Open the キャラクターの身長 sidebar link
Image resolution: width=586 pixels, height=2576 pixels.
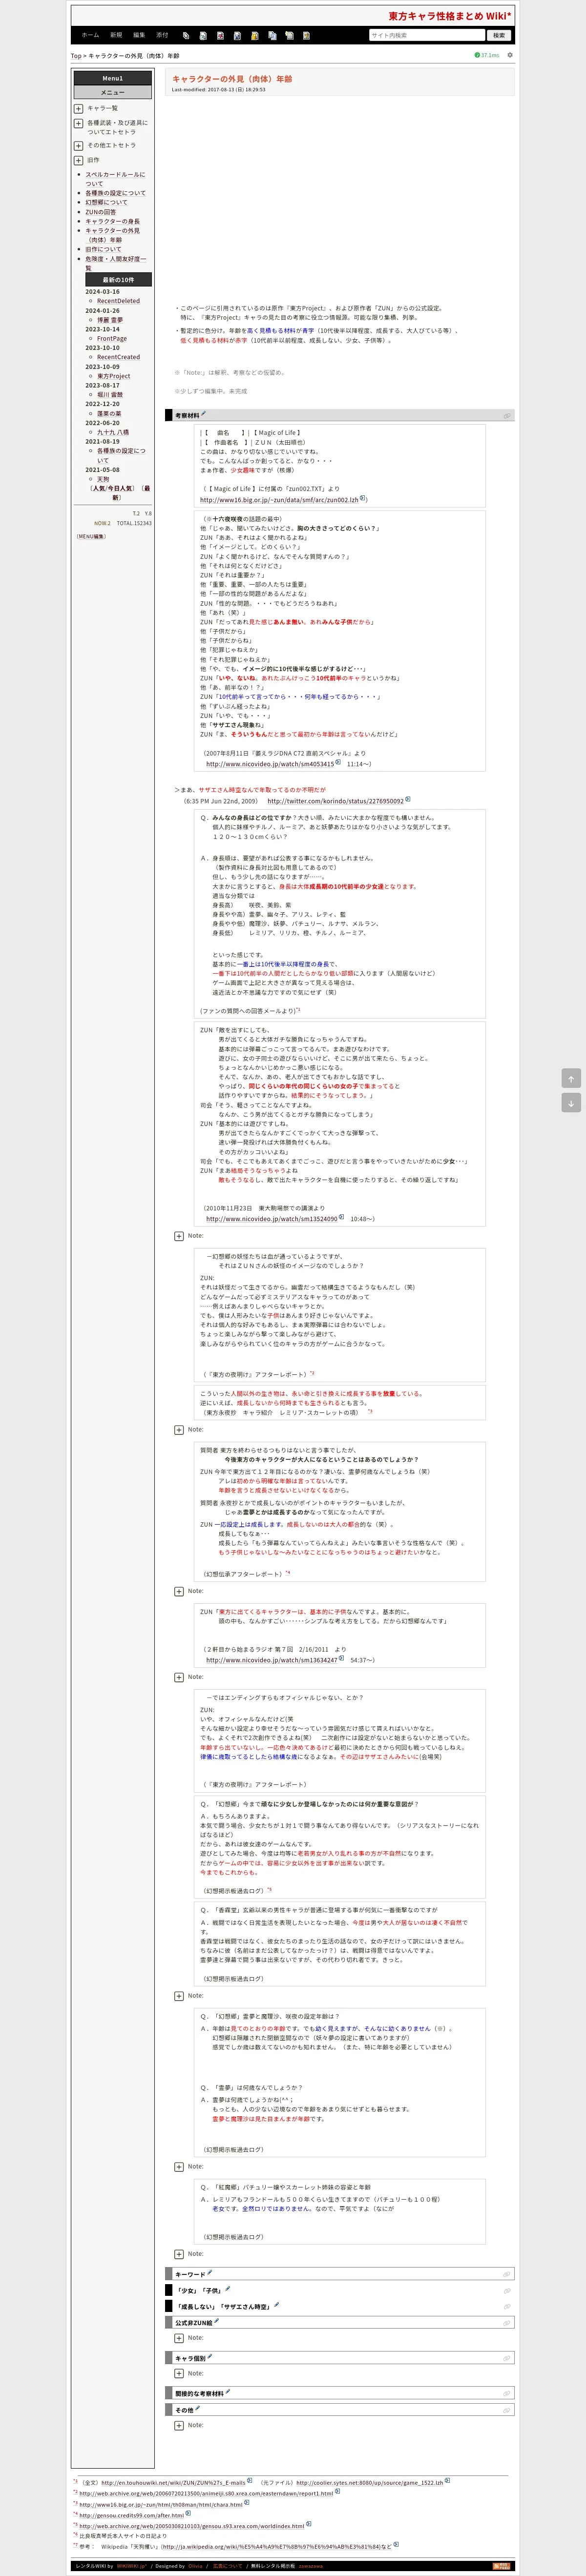coord(112,221)
